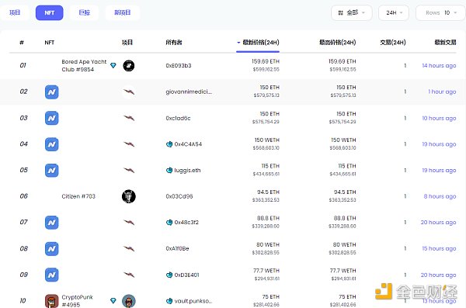This screenshot has height=308, width=466.
Task: Click the diamond badge beside Bored Ape #5854
Action: [x=113, y=65]
